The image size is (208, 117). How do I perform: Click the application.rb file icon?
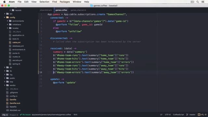tap(10, 35)
